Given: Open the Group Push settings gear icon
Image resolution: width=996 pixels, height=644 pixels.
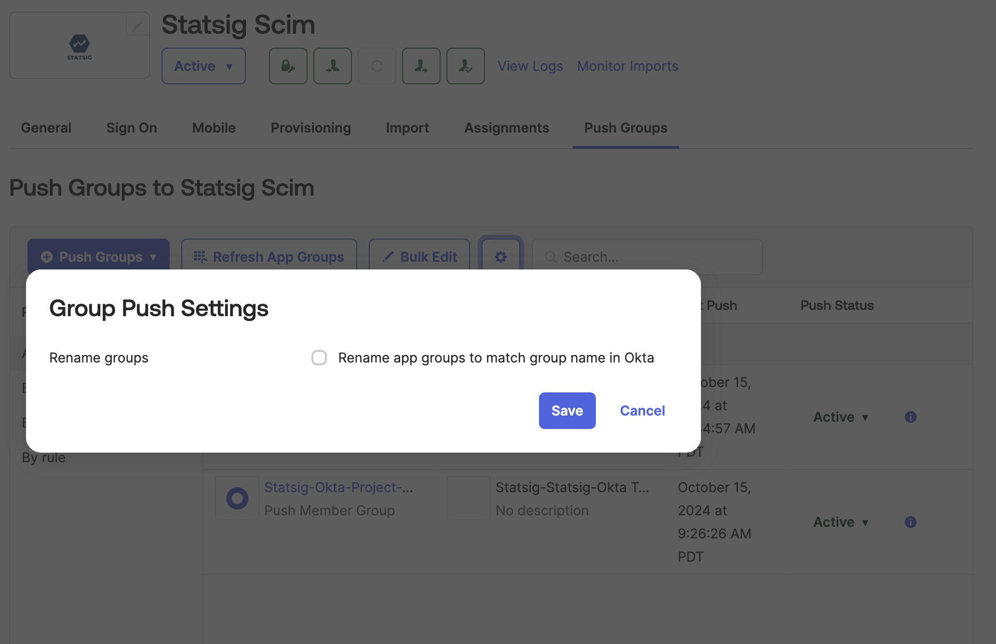Looking at the screenshot, I should [x=500, y=257].
